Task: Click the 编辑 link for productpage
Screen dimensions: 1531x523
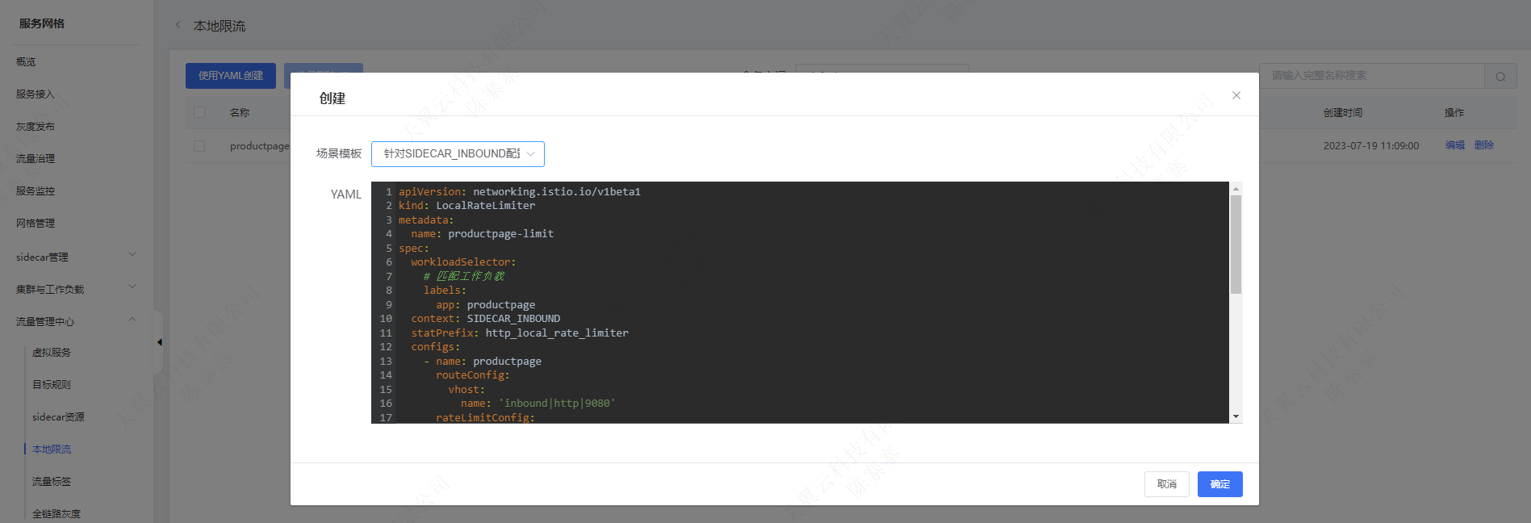Action: [x=1454, y=145]
